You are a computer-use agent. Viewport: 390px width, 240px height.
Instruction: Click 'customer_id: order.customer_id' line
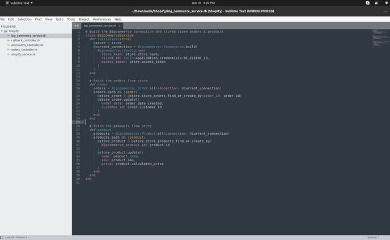tap(132, 107)
